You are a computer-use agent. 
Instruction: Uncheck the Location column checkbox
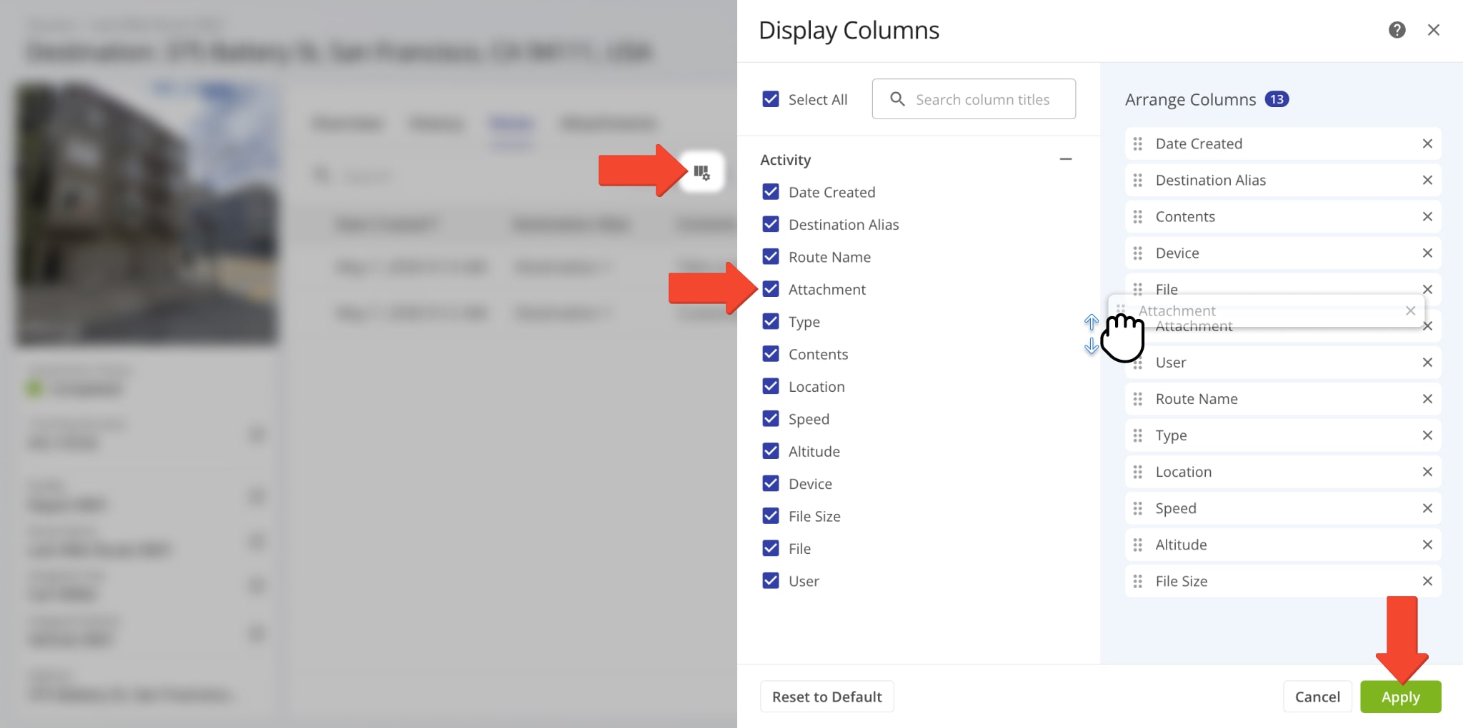click(x=771, y=386)
